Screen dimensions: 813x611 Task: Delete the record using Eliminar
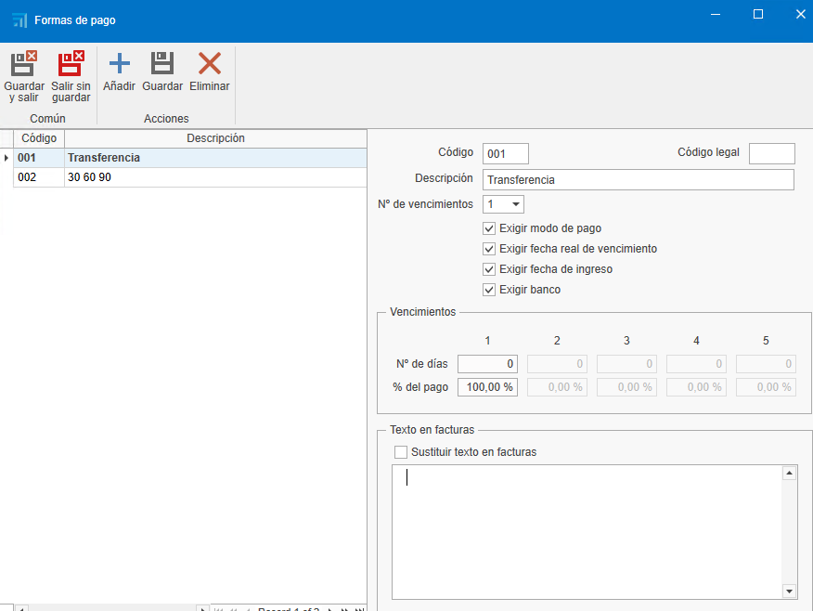point(210,63)
